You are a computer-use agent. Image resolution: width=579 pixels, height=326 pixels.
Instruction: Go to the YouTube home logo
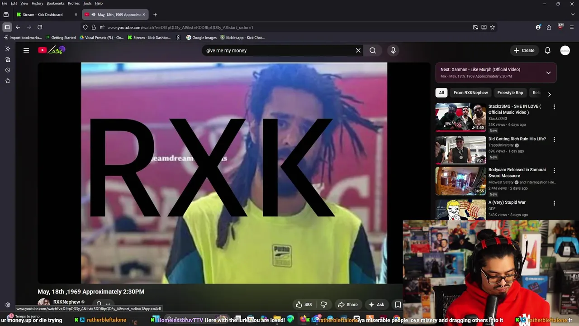click(52, 50)
